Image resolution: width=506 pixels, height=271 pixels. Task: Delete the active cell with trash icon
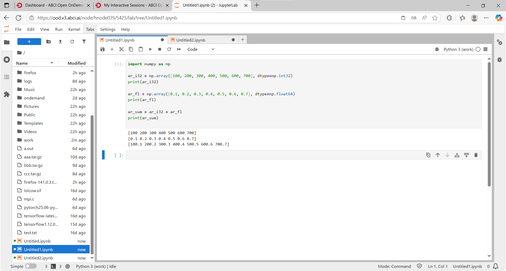click(476, 155)
